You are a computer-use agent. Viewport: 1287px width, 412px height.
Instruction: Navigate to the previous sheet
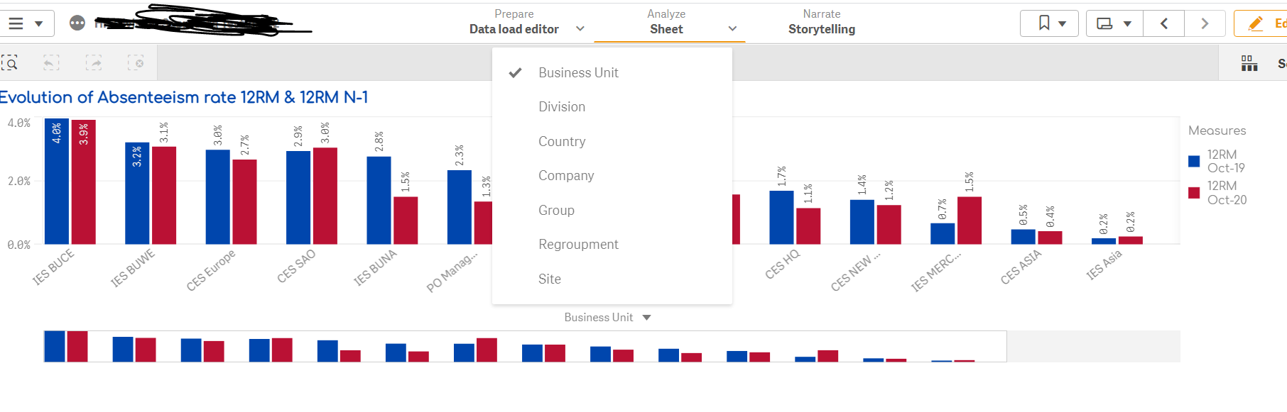pos(1163,23)
